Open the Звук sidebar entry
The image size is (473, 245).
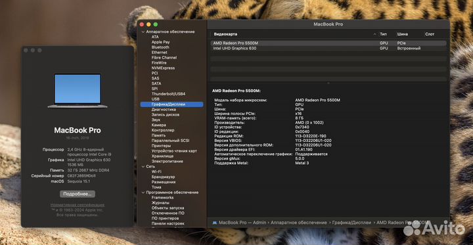click(156, 120)
